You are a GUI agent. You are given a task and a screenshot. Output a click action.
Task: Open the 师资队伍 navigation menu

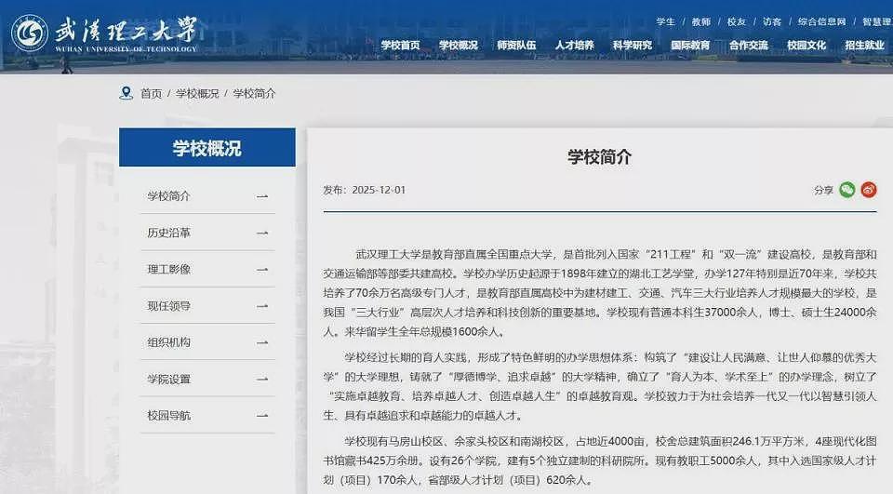click(x=516, y=45)
